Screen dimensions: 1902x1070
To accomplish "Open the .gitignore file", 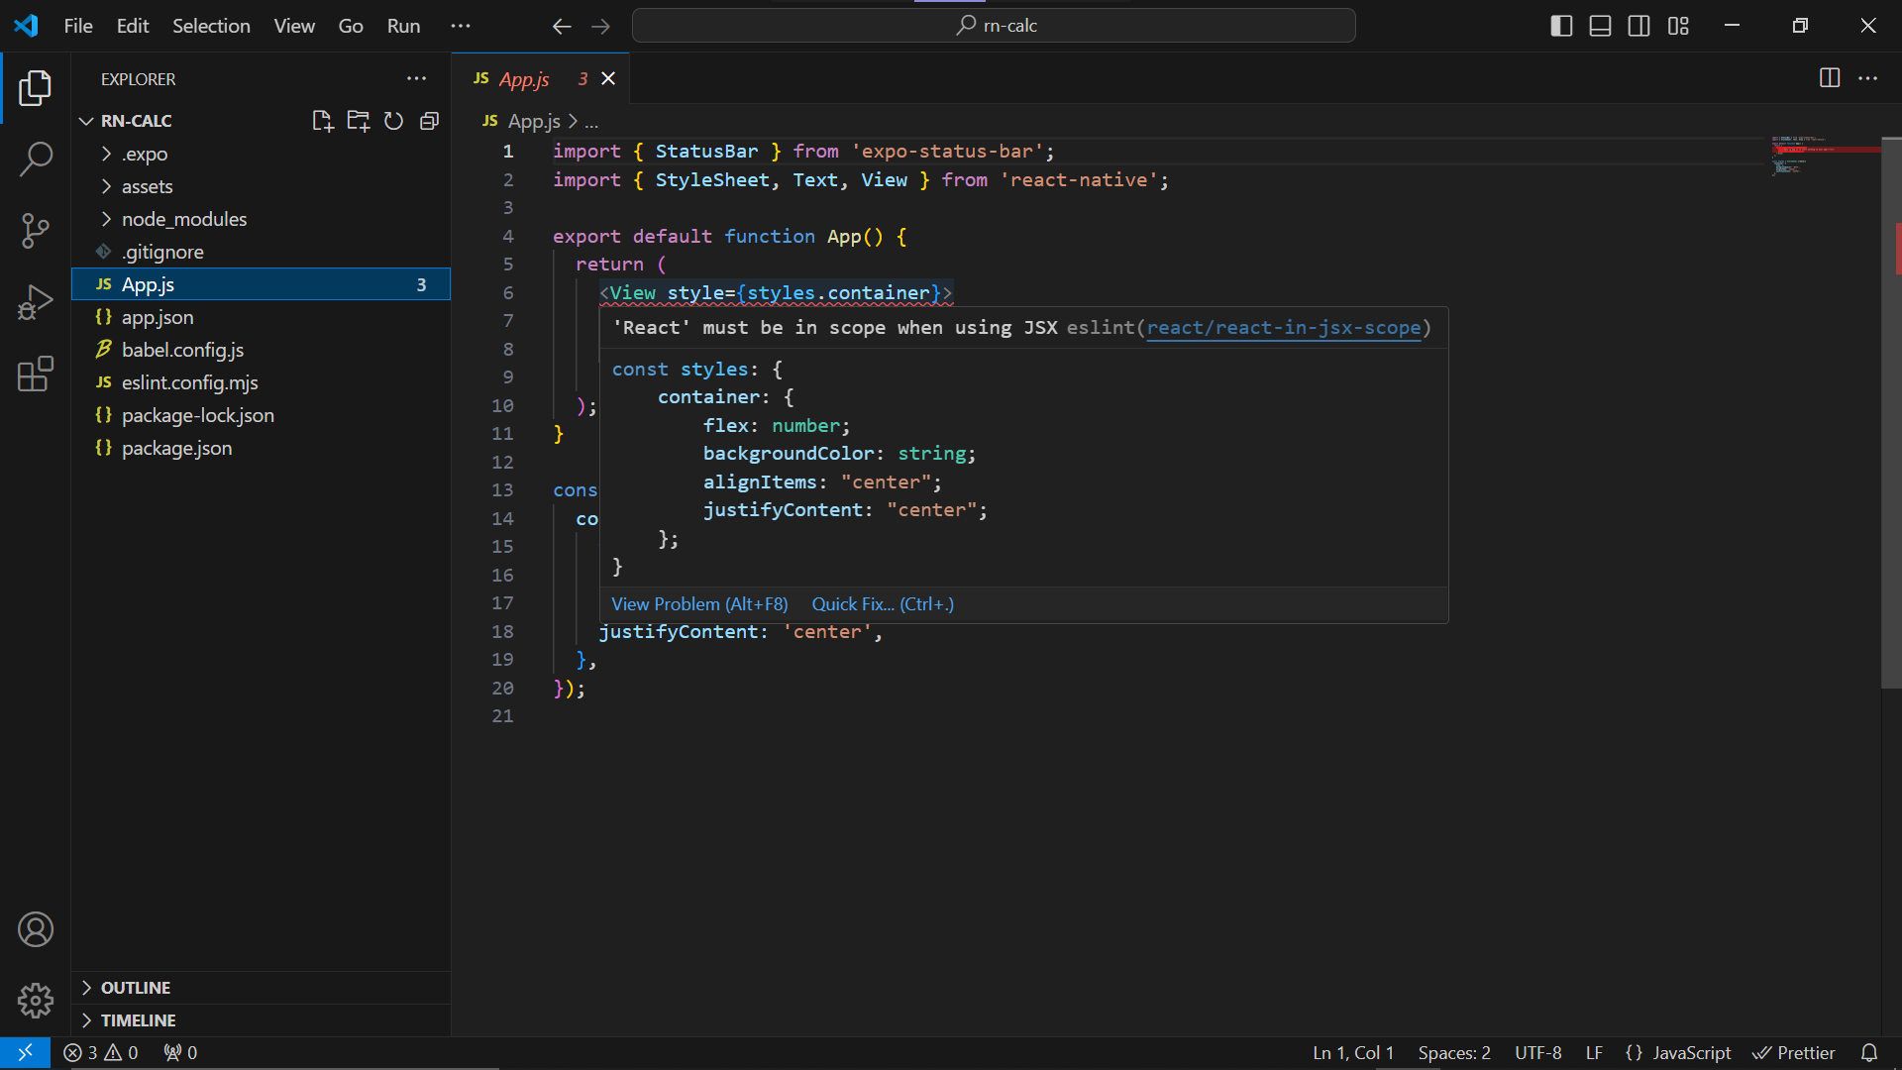I will pos(261,252).
